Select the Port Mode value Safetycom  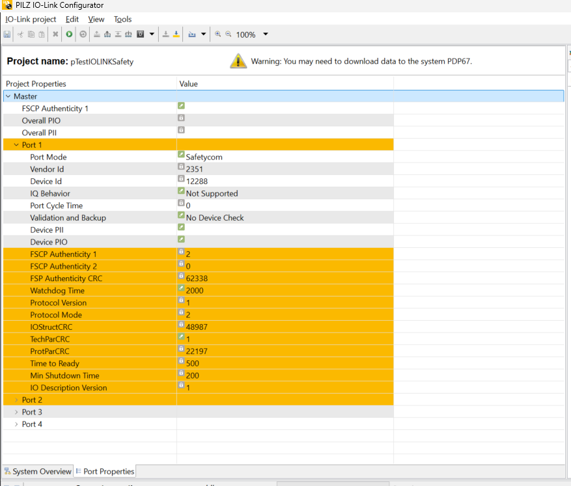(x=204, y=157)
